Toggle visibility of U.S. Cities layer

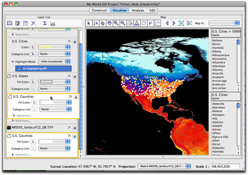click(x=75, y=42)
